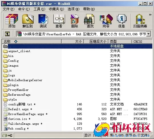Select the Web.config file icon
Viewport: 154px width, 139px height.
pyautogui.click(x=5, y=128)
